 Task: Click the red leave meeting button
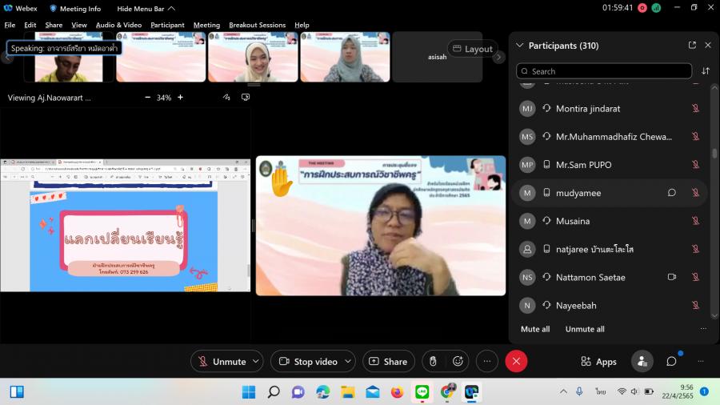click(x=516, y=362)
